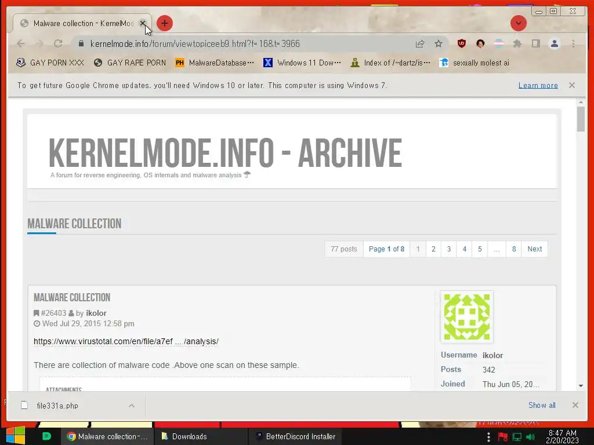The image size is (594, 445).
Task: Open the curly-haired face avatar extension icon
Action: pos(480,43)
